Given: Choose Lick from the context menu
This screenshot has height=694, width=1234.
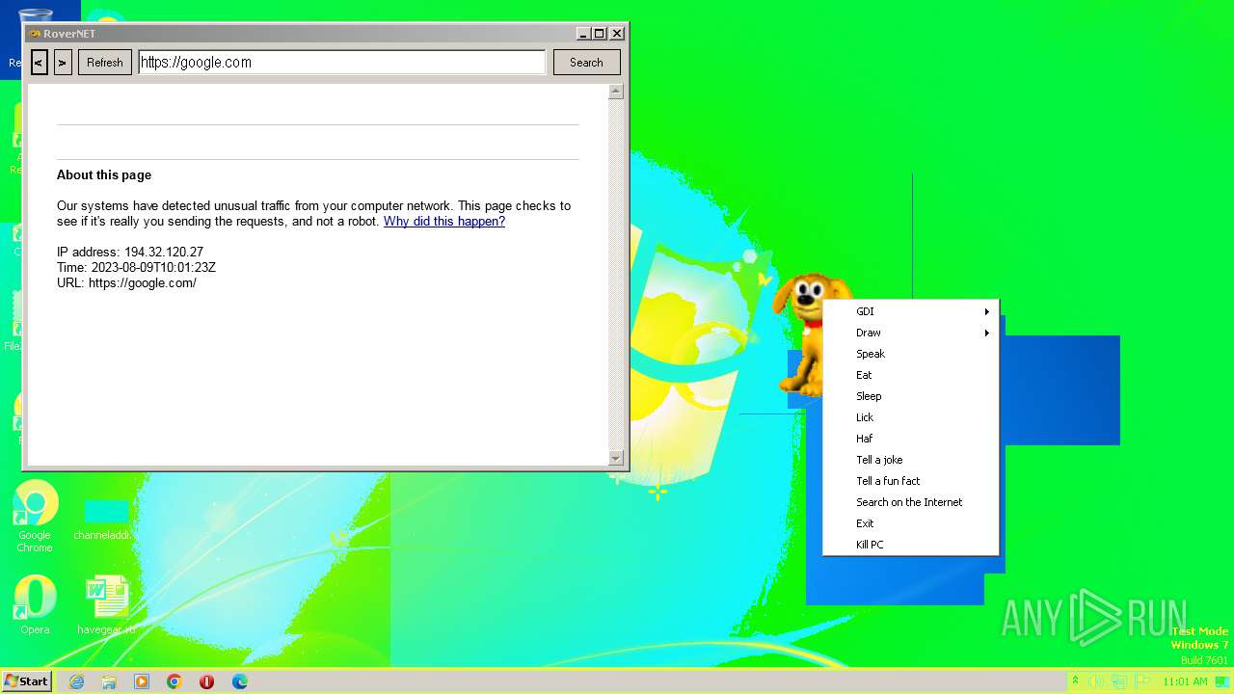Looking at the screenshot, I should 911,417.
